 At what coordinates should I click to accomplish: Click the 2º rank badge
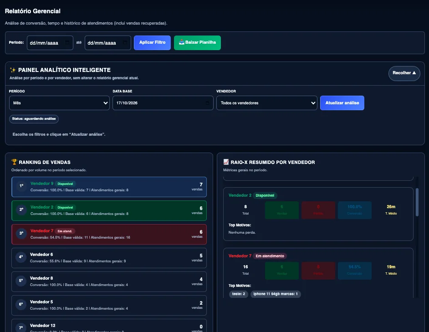point(21,209)
